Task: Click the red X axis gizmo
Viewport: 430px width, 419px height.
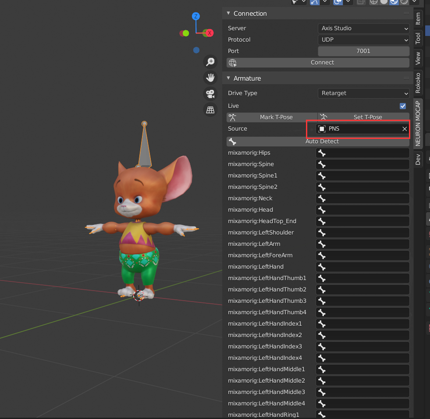Action: tap(210, 33)
